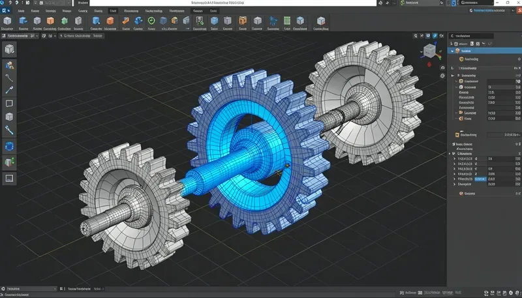The height and width of the screenshot is (298, 522).
Task: Select the green clock-shaped circular ribbon icon
Action: [x=151, y=21]
